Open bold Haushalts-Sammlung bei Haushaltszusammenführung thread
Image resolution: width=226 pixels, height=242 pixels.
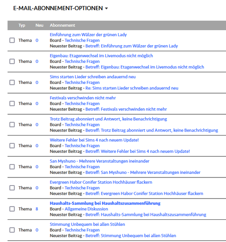coord(105,203)
